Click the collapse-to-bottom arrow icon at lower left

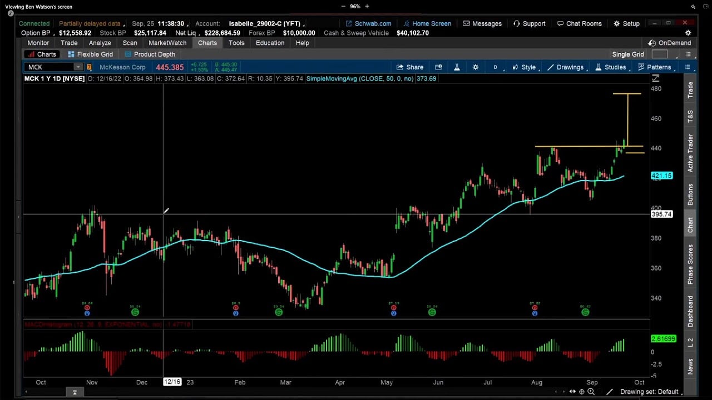[75, 392]
